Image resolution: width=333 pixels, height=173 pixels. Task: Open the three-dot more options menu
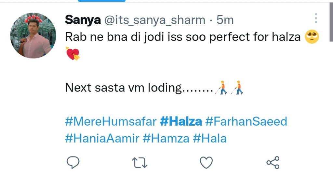coord(316,19)
